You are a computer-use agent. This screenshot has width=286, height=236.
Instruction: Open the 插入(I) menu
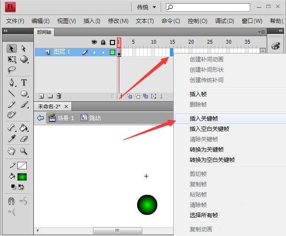tap(92, 21)
